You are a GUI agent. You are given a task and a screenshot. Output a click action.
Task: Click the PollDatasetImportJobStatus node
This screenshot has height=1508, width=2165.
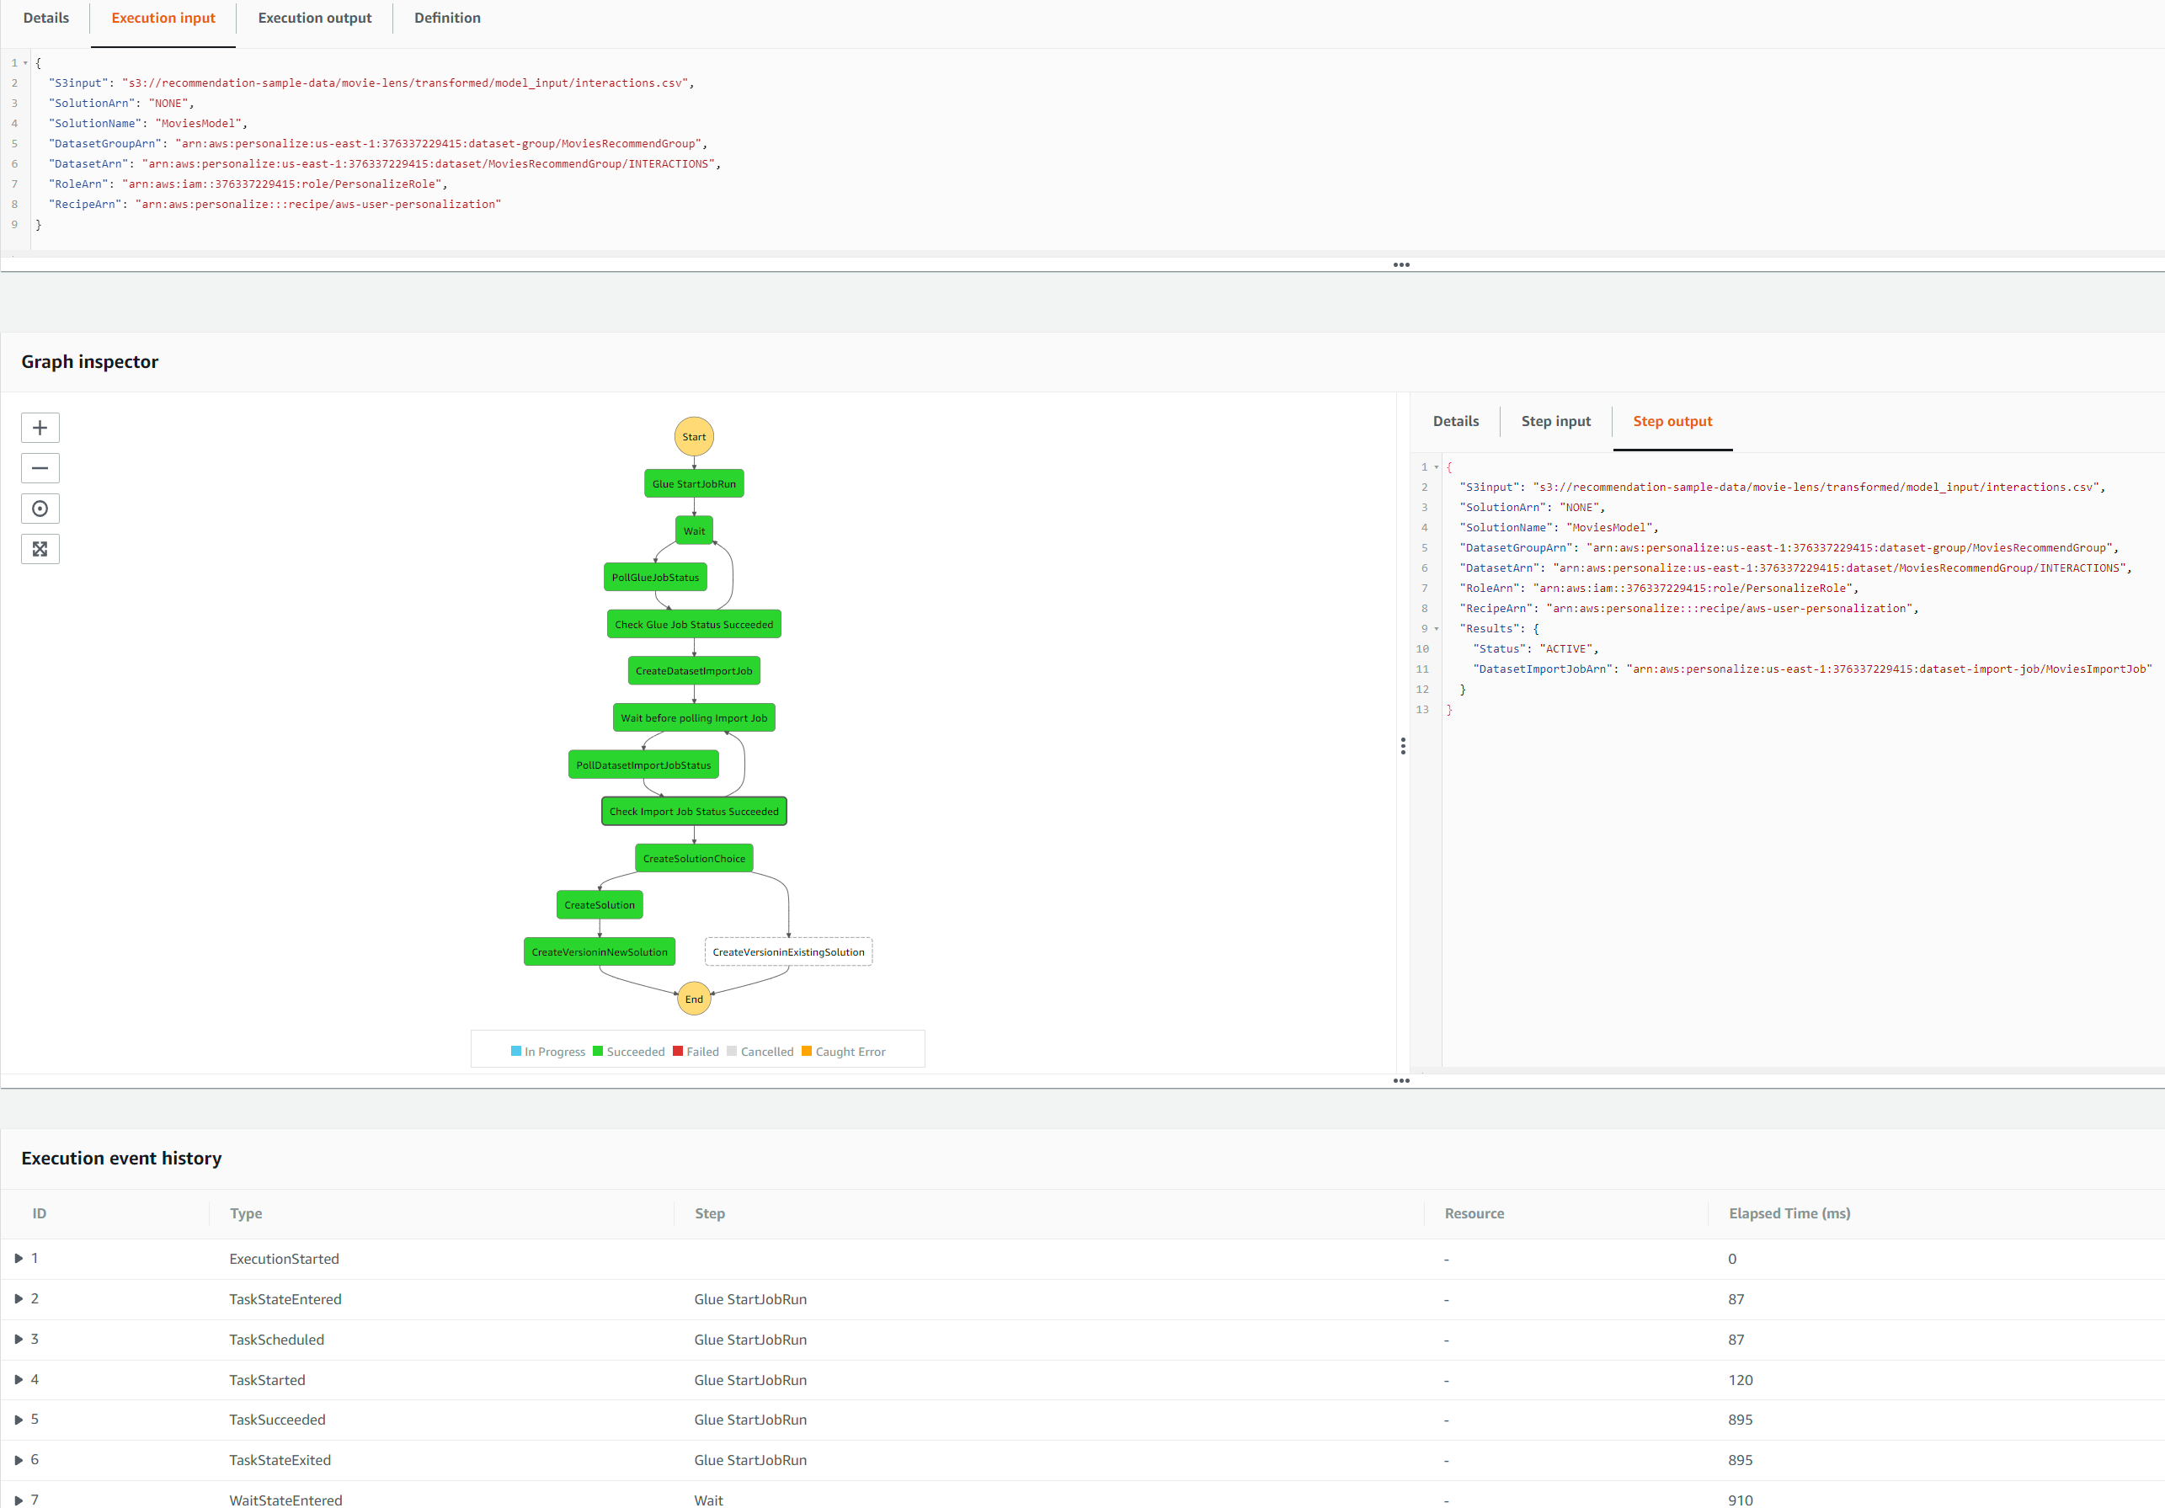643,765
